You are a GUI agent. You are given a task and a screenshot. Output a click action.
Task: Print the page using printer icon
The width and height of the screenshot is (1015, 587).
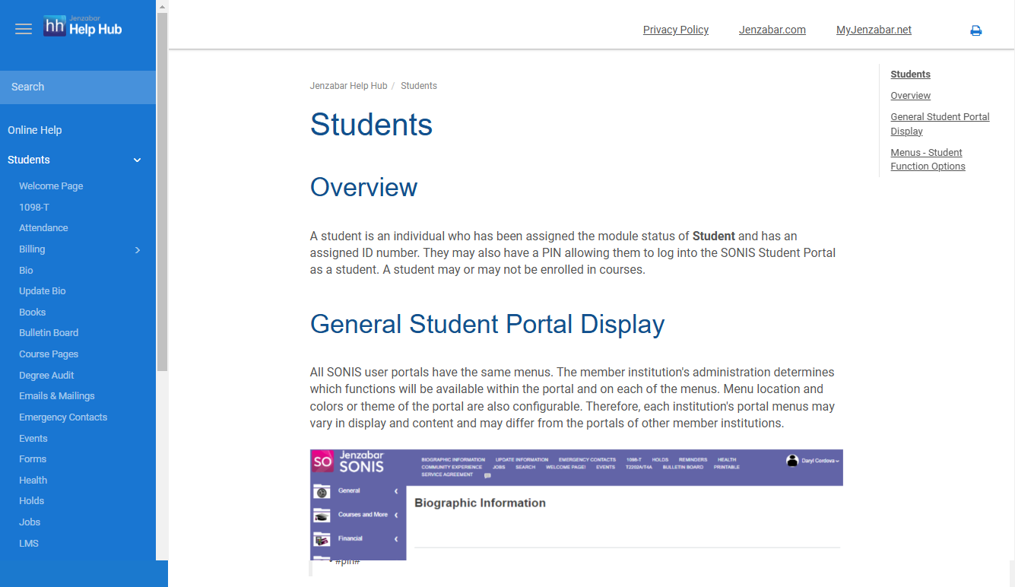pos(975,30)
